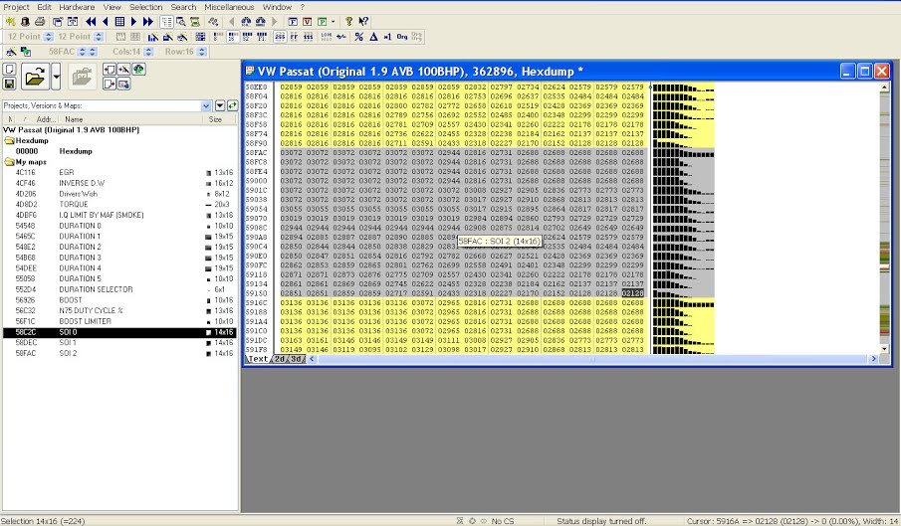Click the floppy disk save icon

(10, 84)
